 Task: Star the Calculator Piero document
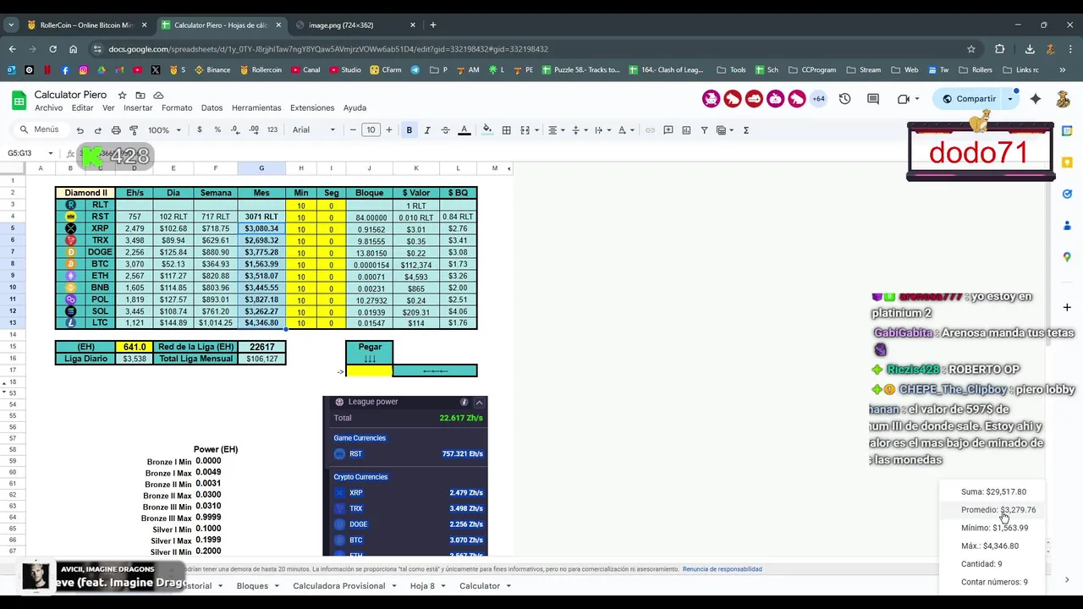122,95
